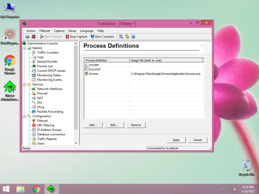Click My Computer desktop icon
Viewport: 259px width, 194px height.
tap(10, 11)
